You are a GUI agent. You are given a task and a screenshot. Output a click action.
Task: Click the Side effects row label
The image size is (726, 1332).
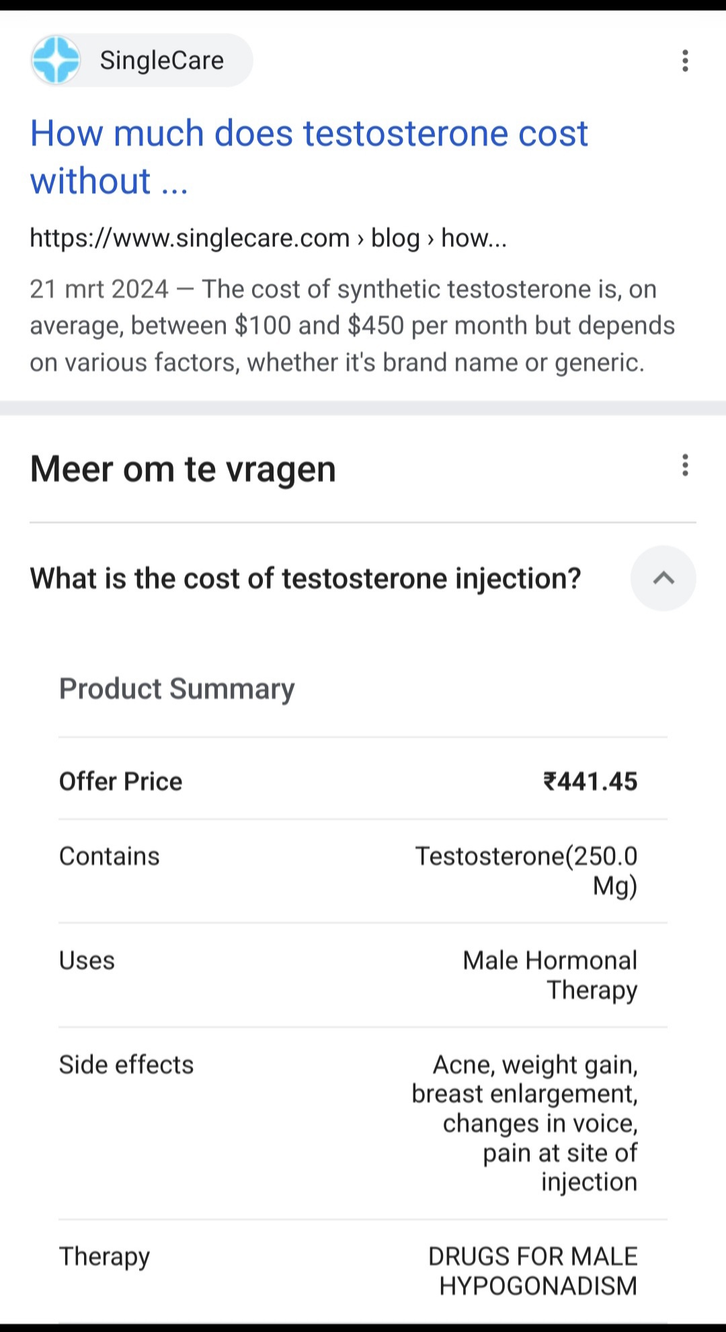pyautogui.click(x=126, y=1065)
